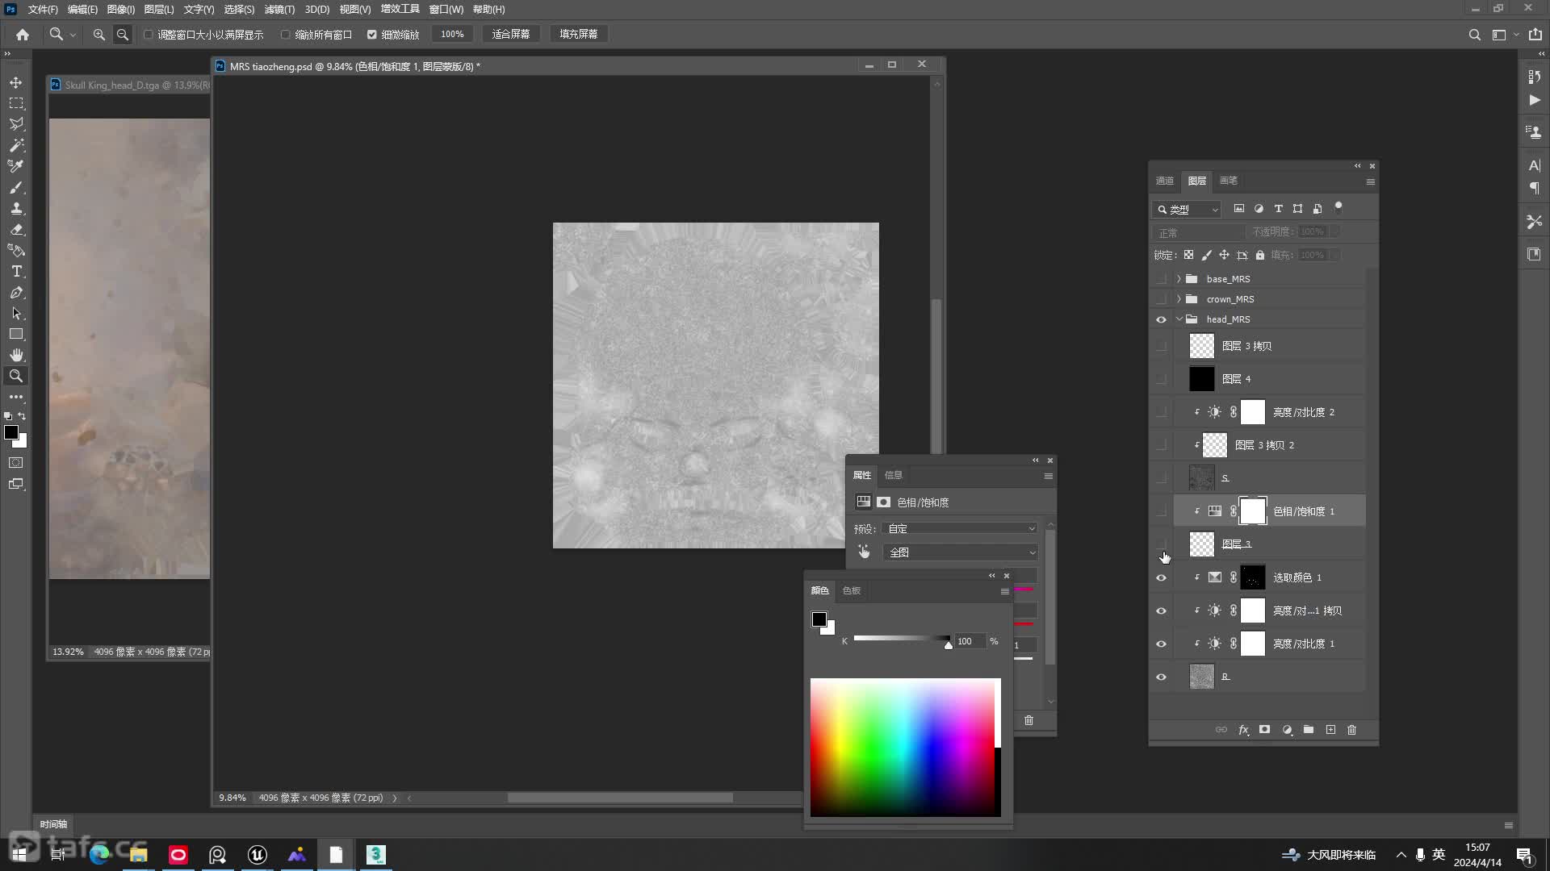Screen dimensions: 1550x871
Task: Delete adjustment in Properties panel
Action: click(x=1028, y=720)
